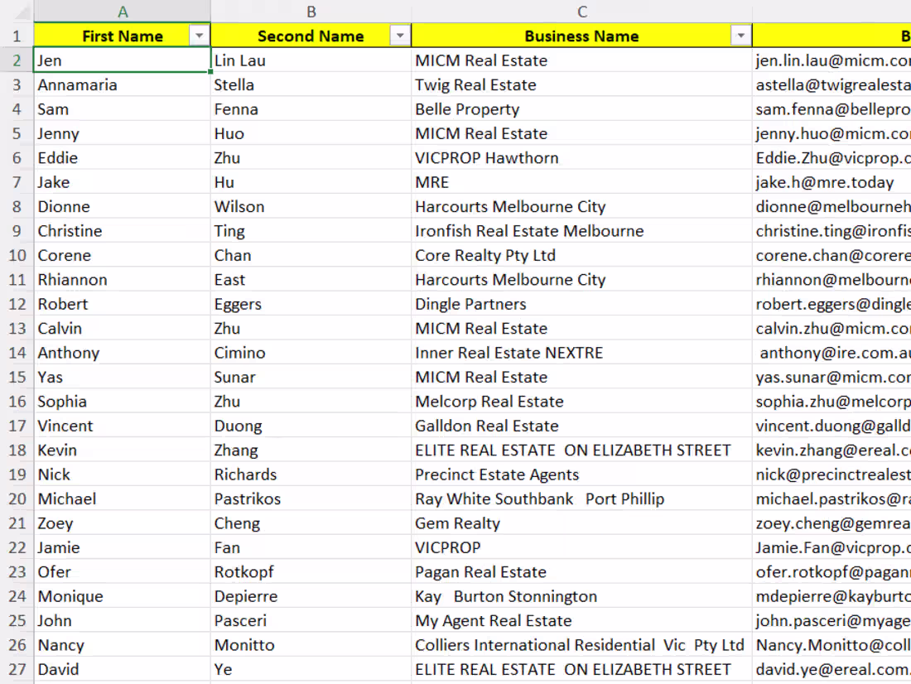Select the cell containing Jen
911x684 pixels.
pyautogui.click(x=122, y=60)
